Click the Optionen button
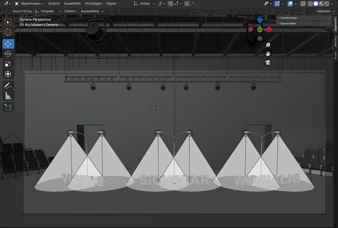The image size is (338, 228). [325, 11]
